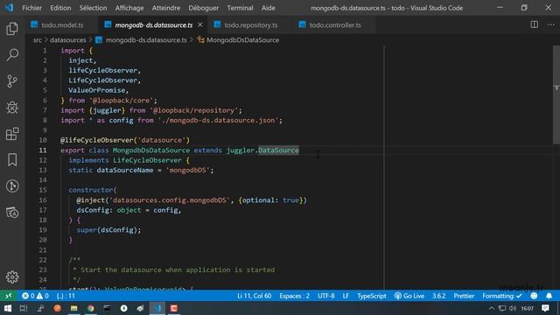Toggle Formatting status item
560x315 pixels.
coord(502,296)
